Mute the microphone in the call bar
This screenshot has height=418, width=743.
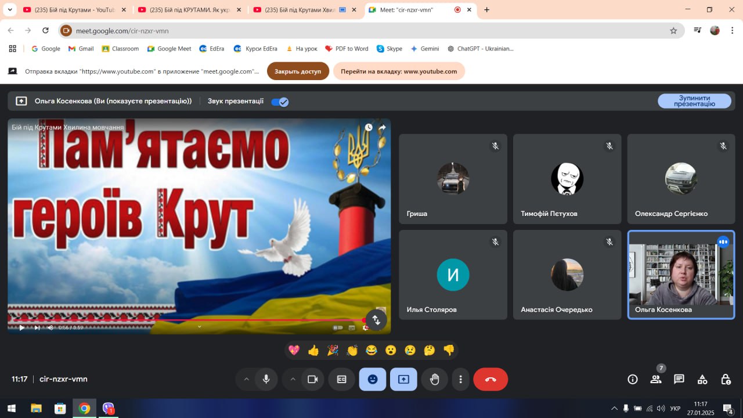click(x=266, y=379)
